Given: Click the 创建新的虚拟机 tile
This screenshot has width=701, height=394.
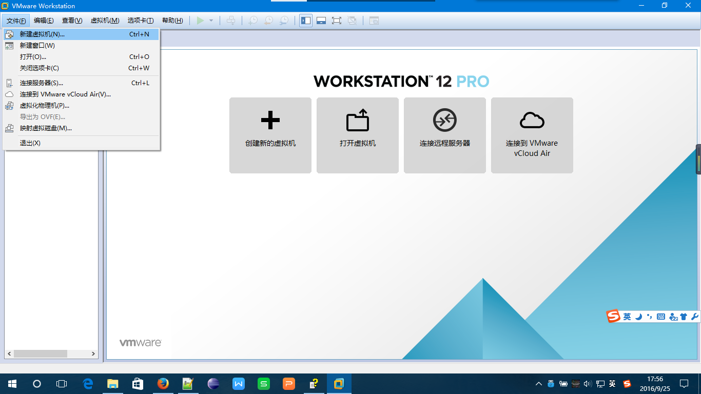Looking at the screenshot, I should click(270, 135).
